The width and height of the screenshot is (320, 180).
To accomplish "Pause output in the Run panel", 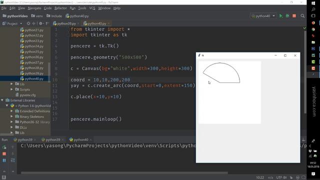I will pos(4,160).
